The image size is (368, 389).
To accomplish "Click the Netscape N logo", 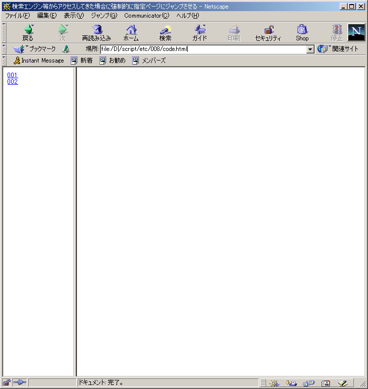I will click(356, 32).
